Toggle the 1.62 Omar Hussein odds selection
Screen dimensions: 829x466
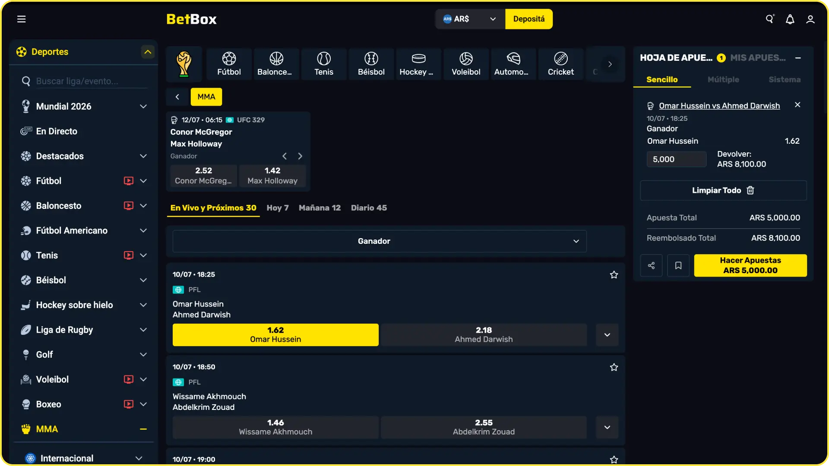(x=275, y=335)
